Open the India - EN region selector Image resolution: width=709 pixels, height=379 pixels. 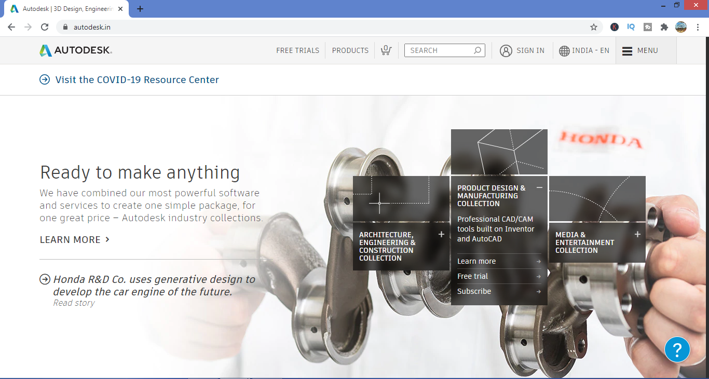click(x=584, y=50)
